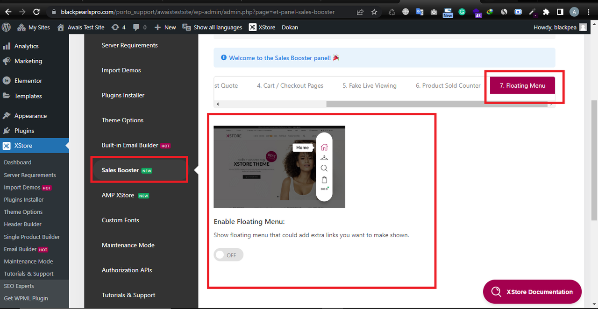Open the New content menu

(165, 28)
